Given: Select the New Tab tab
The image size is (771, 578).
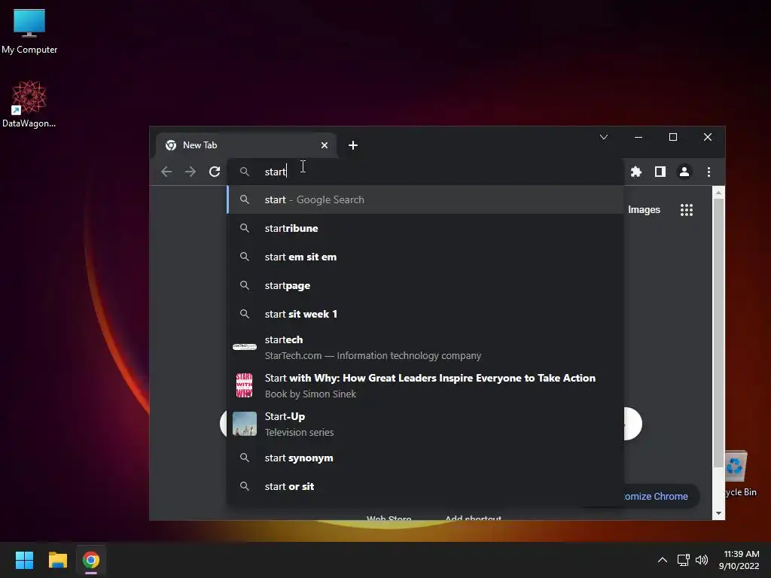Looking at the screenshot, I should click(246, 145).
